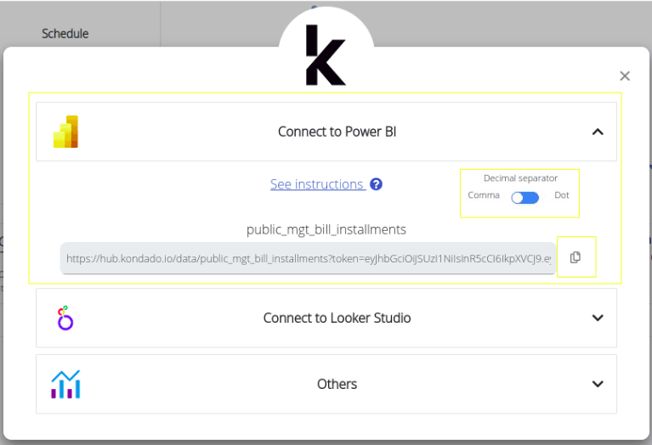Image resolution: width=652 pixels, height=445 pixels.
Task: Open the See instructions link
Action: (317, 184)
